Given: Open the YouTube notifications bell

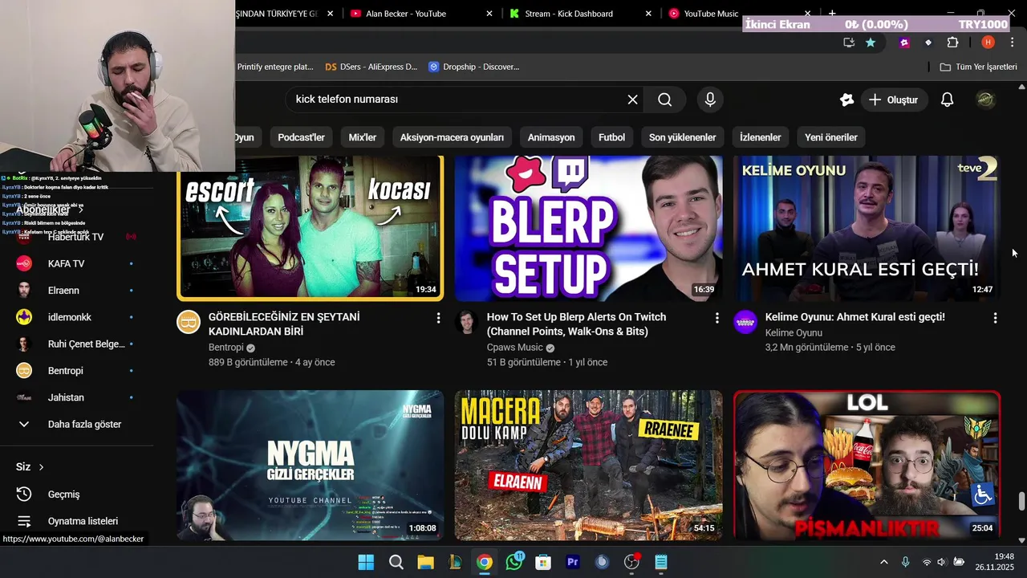Looking at the screenshot, I should coord(947,100).
